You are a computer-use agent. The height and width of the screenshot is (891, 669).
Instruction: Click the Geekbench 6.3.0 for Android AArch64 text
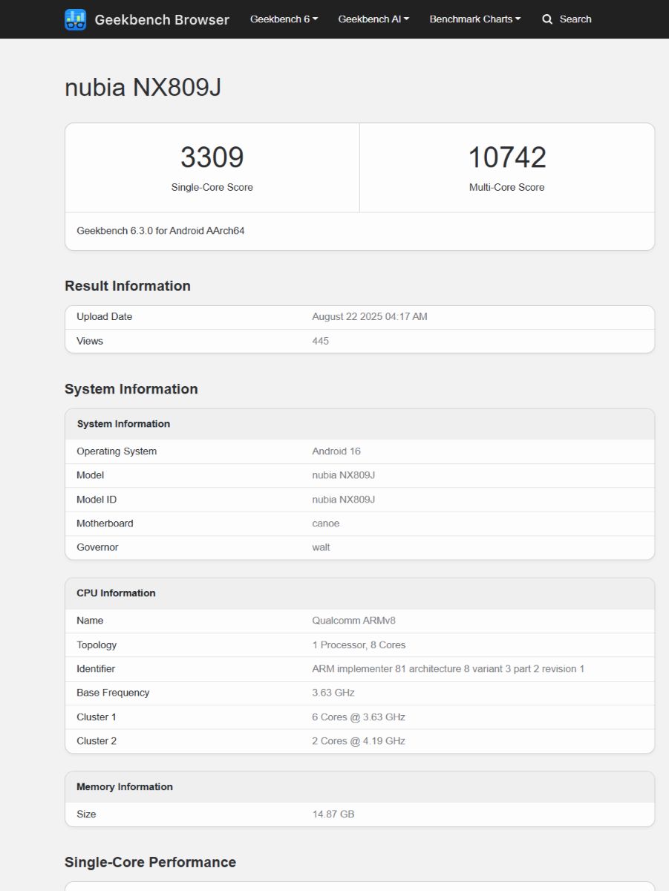pyautogui.click(x=160, y=231)
